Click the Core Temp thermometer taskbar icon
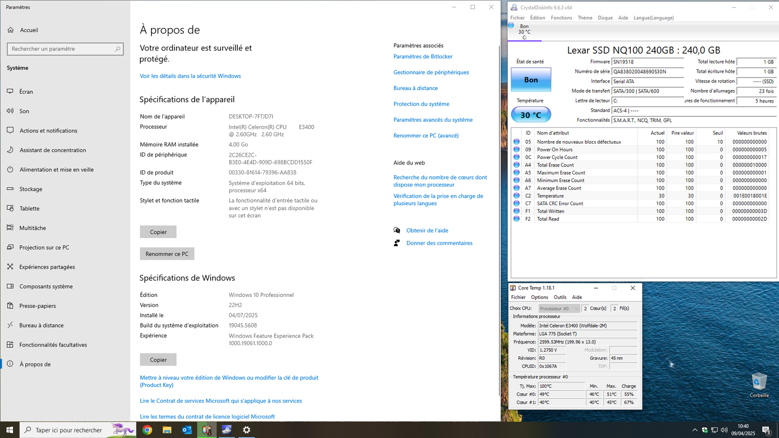This screenshot has height=438, width=779. click(207, 430)
